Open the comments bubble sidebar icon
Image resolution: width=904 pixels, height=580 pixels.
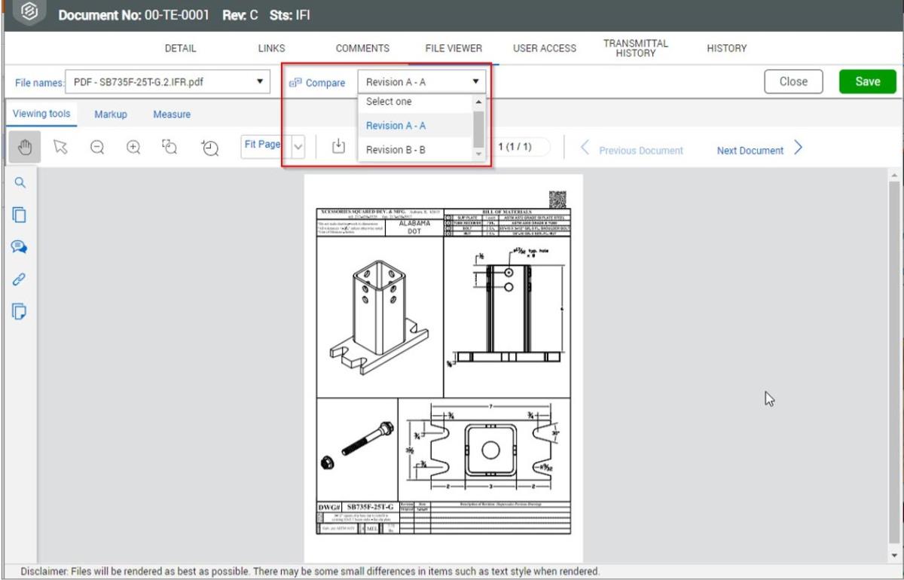pyautogui.click(x=20, y=246)
